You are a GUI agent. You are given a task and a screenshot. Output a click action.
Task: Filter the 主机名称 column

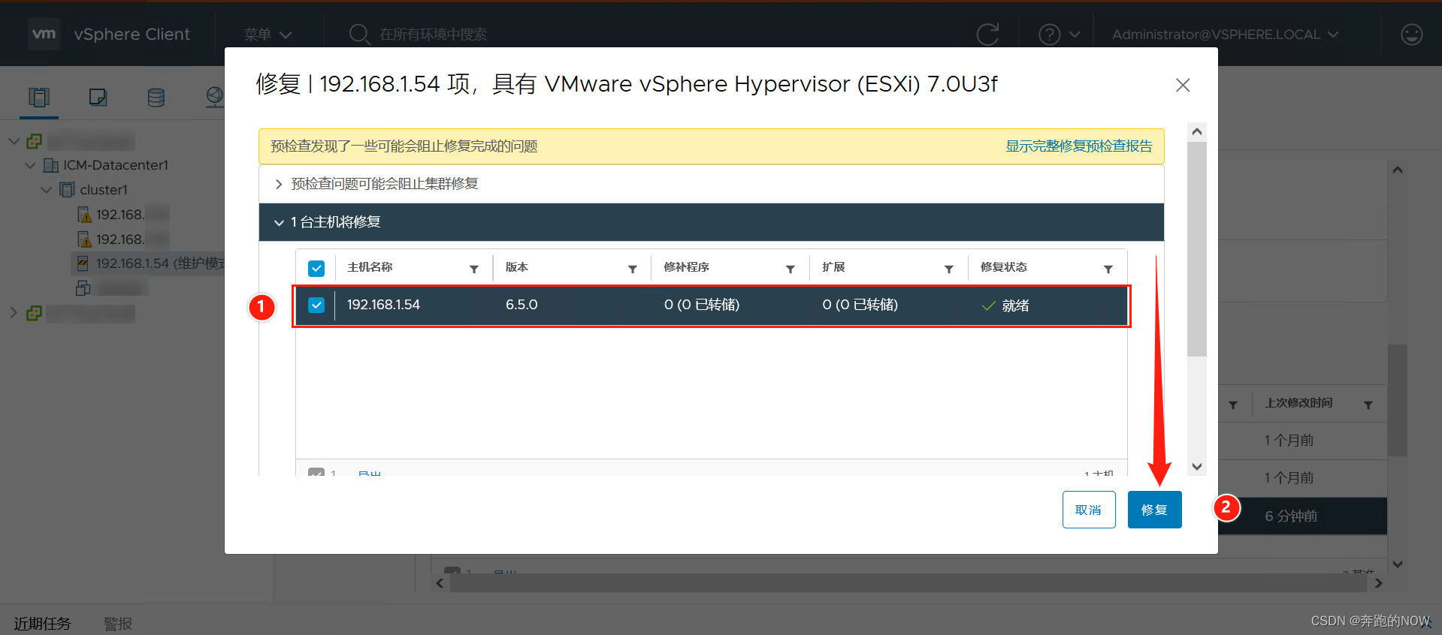[474, 269]
